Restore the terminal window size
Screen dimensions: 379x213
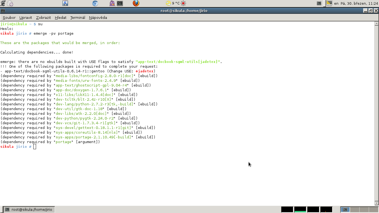pyautogui.click(x=371, y=11)
